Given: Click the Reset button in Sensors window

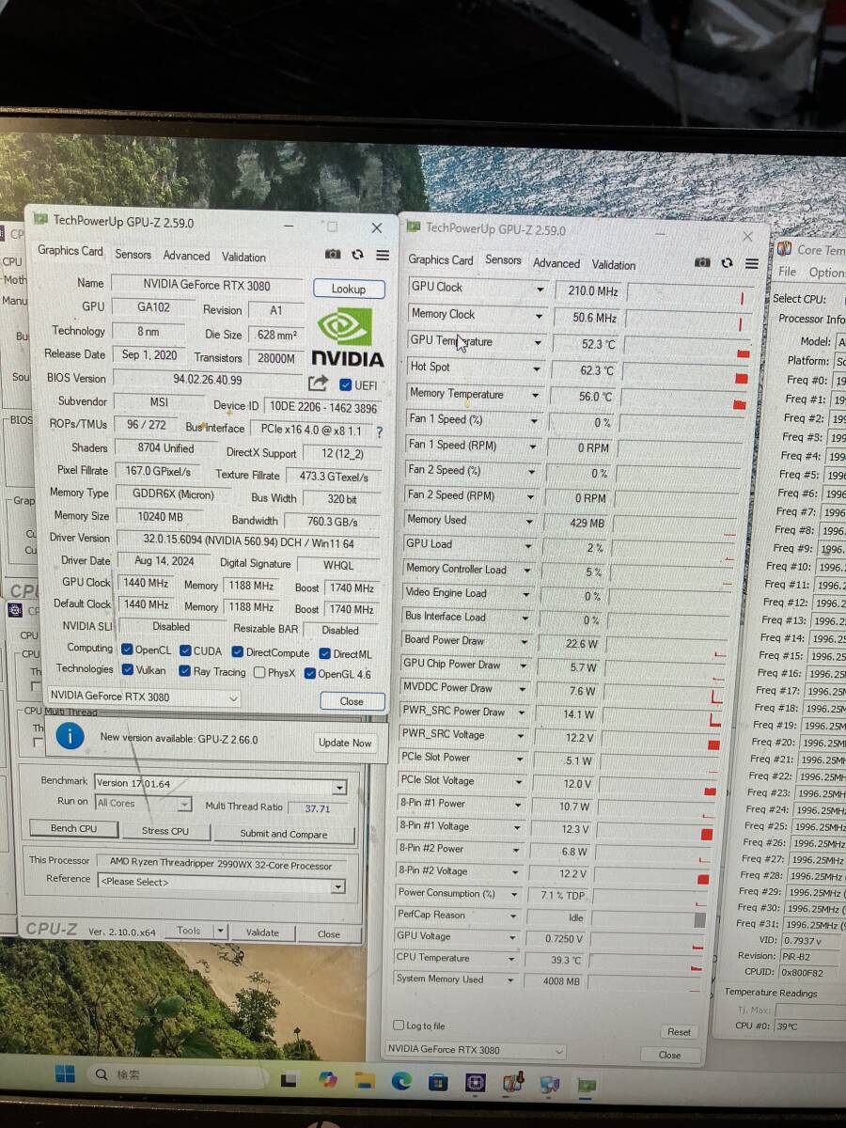Looking at the screenshot, I should coord(679,1031).
